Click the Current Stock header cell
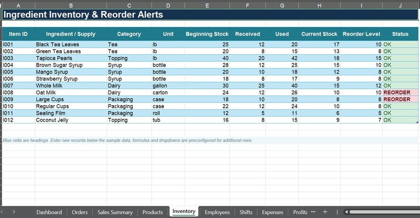 click(x=319, y=34)
